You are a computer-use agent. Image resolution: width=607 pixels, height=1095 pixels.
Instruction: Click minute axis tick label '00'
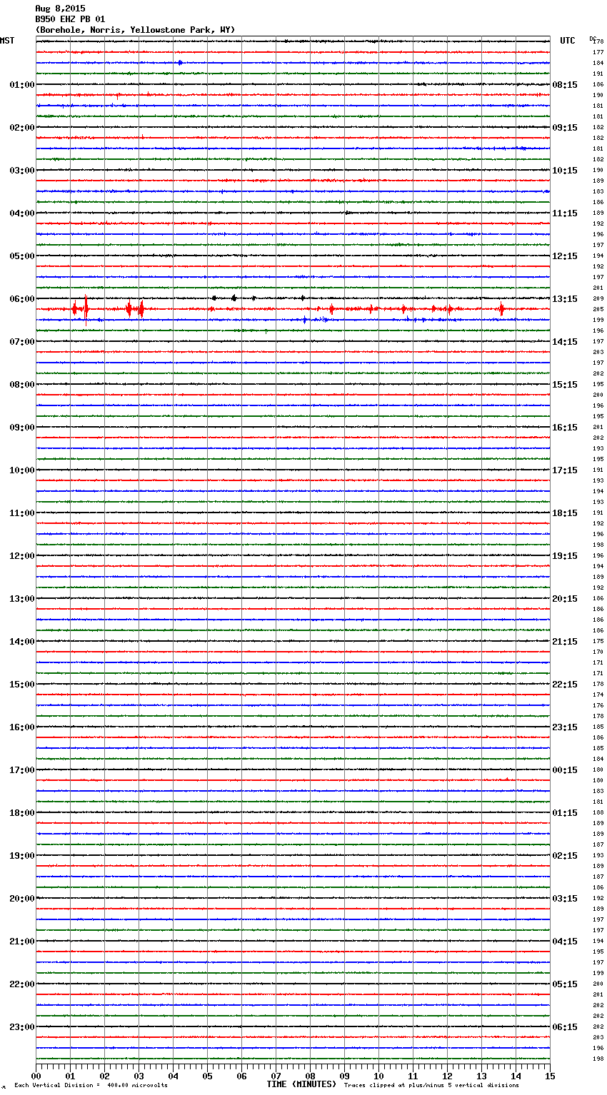click(36, 1076)
